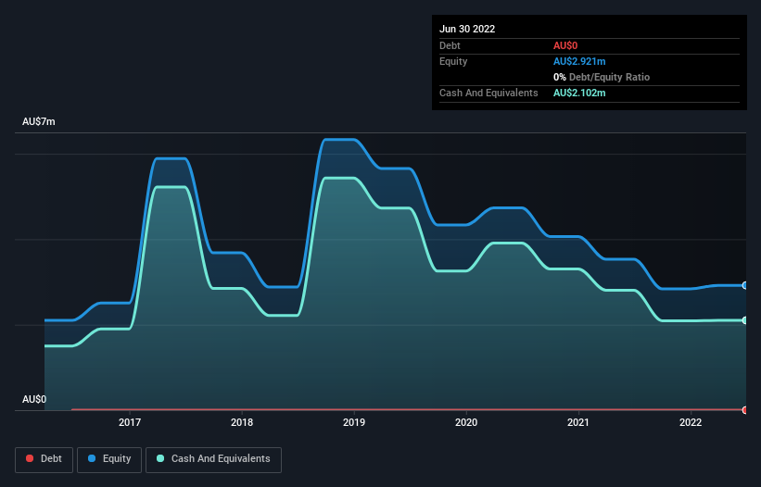The width and height of the screenshot is (761, 487).
Task: Click the AU$0 y-axis label
Action: click(x=34, y=399)
